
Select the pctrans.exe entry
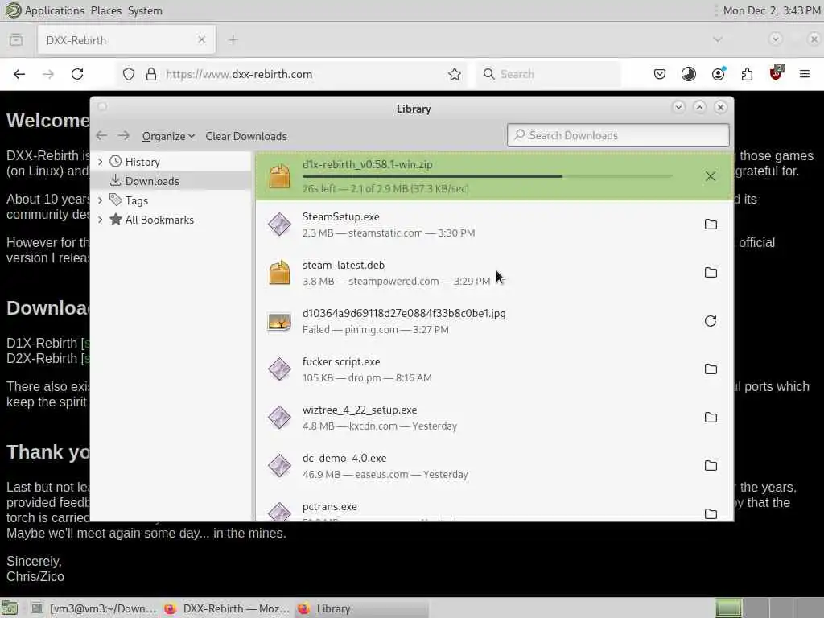pyautogui.click(x=494, y=507)
